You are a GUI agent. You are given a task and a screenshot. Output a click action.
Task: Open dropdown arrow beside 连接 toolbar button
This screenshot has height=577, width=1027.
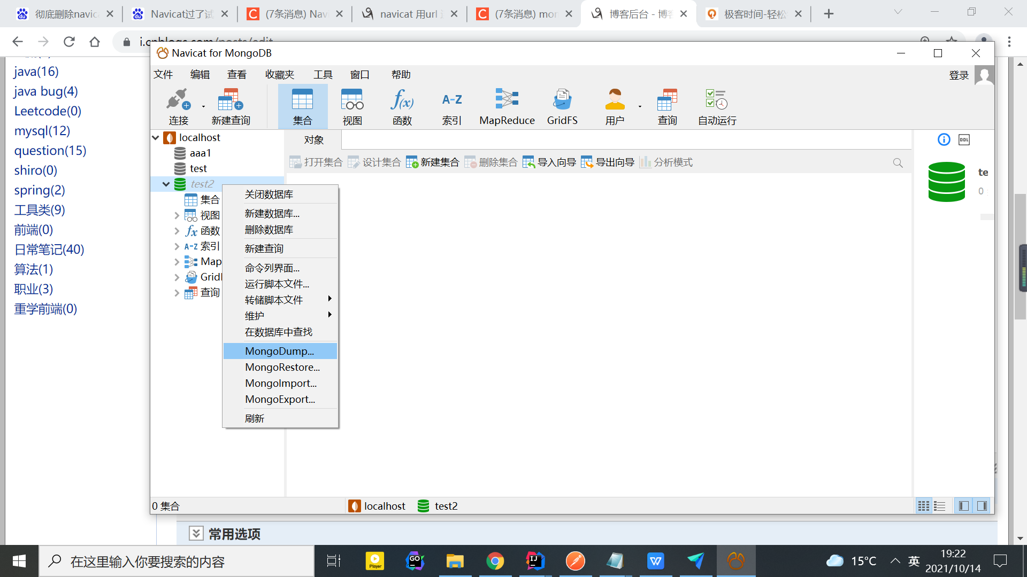click(203, 106)
